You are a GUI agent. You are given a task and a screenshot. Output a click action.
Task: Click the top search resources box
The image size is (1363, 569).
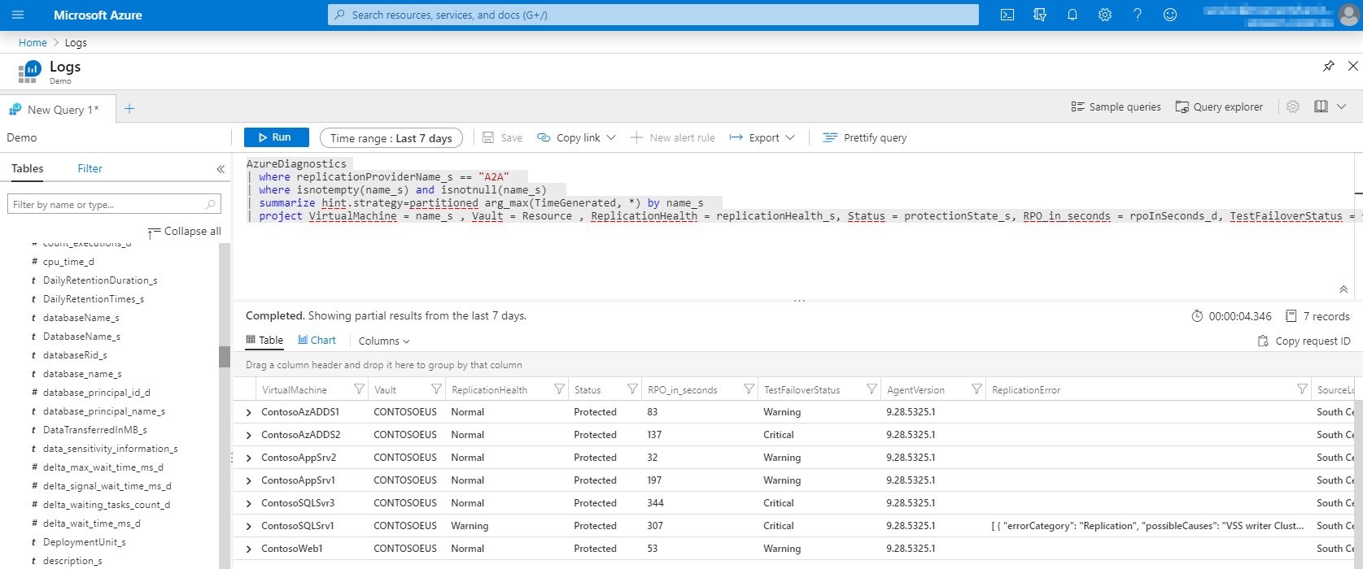click(653, 15)
